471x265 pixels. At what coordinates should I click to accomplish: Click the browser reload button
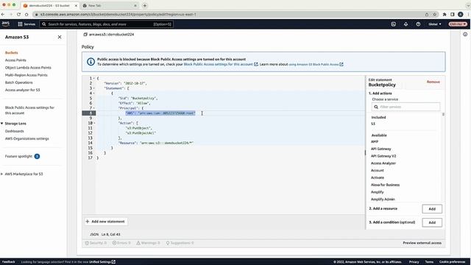tap(18, 15)
